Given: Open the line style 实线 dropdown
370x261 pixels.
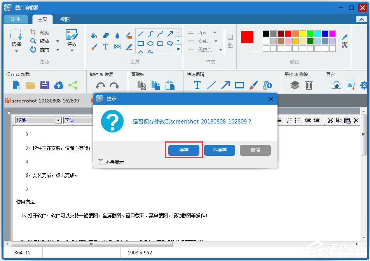Looking at the screenshot, I should coord(216,41).
